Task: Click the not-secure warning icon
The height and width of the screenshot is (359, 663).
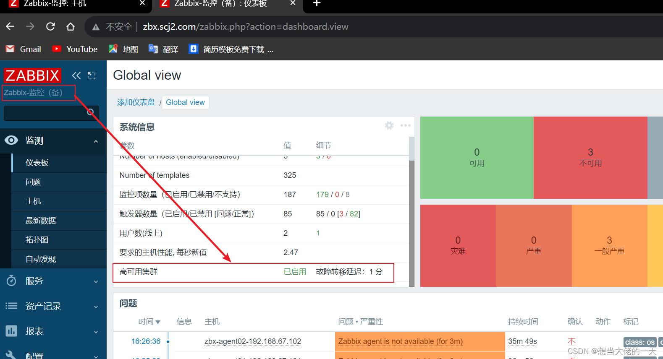Action: click(x=96, y=27)
